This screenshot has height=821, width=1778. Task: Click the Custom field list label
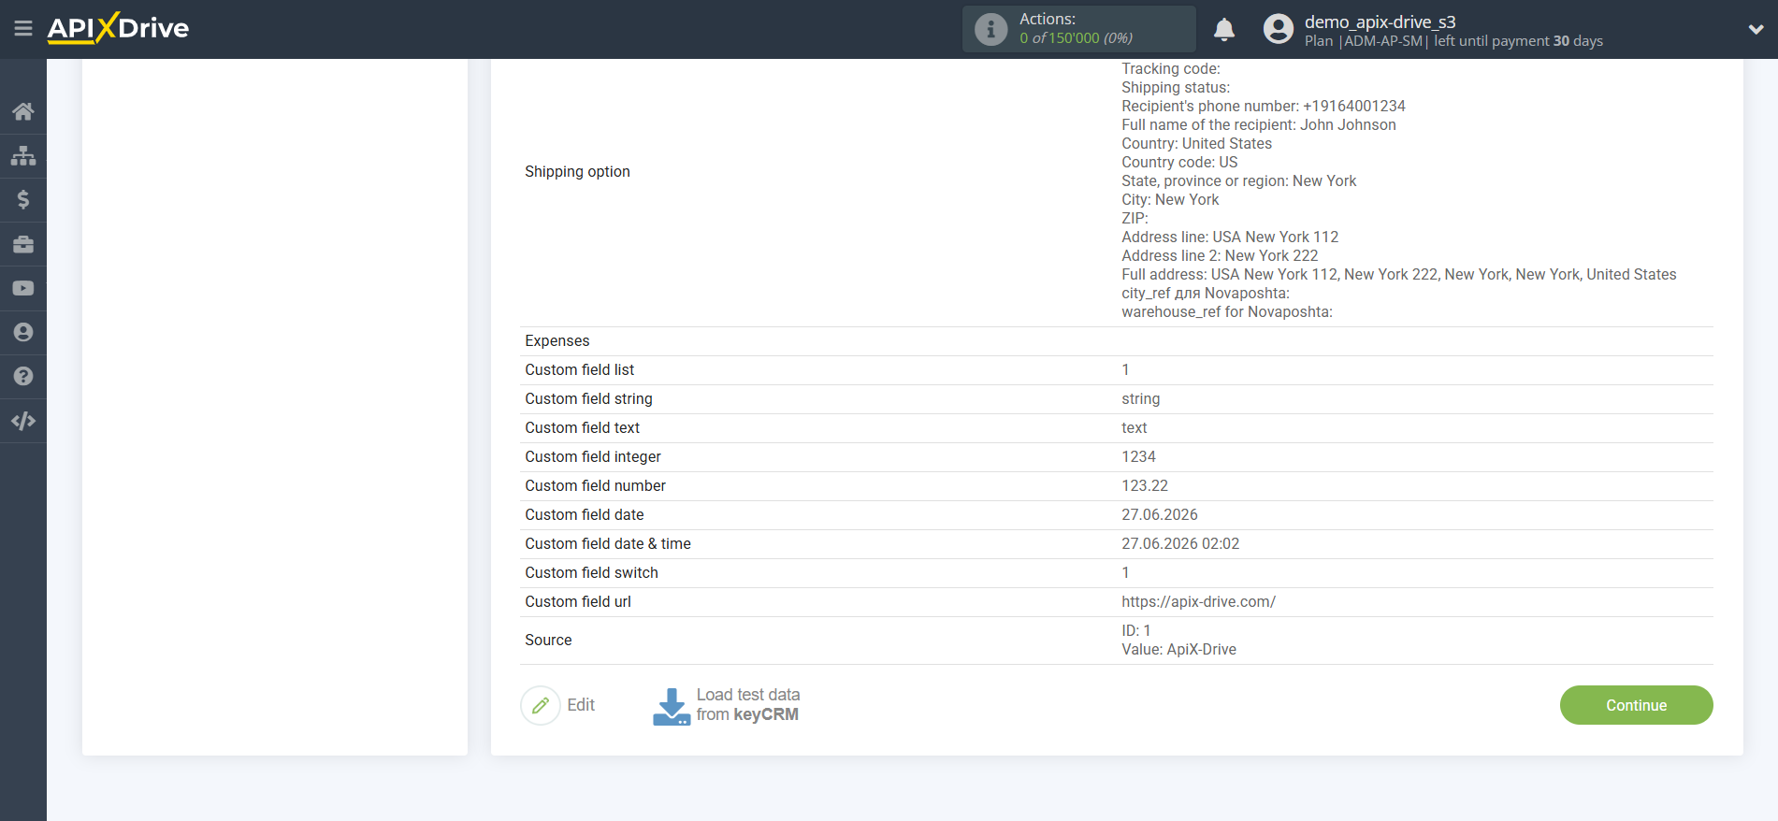(579, 370)
